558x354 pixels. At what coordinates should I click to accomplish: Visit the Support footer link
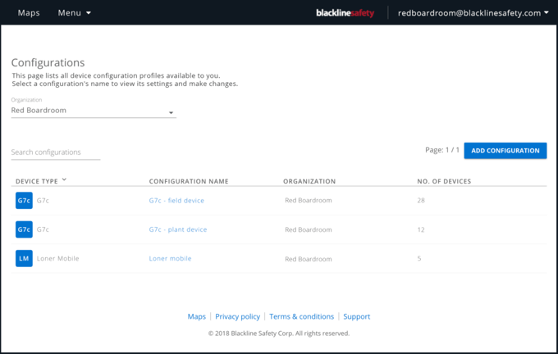357,316
